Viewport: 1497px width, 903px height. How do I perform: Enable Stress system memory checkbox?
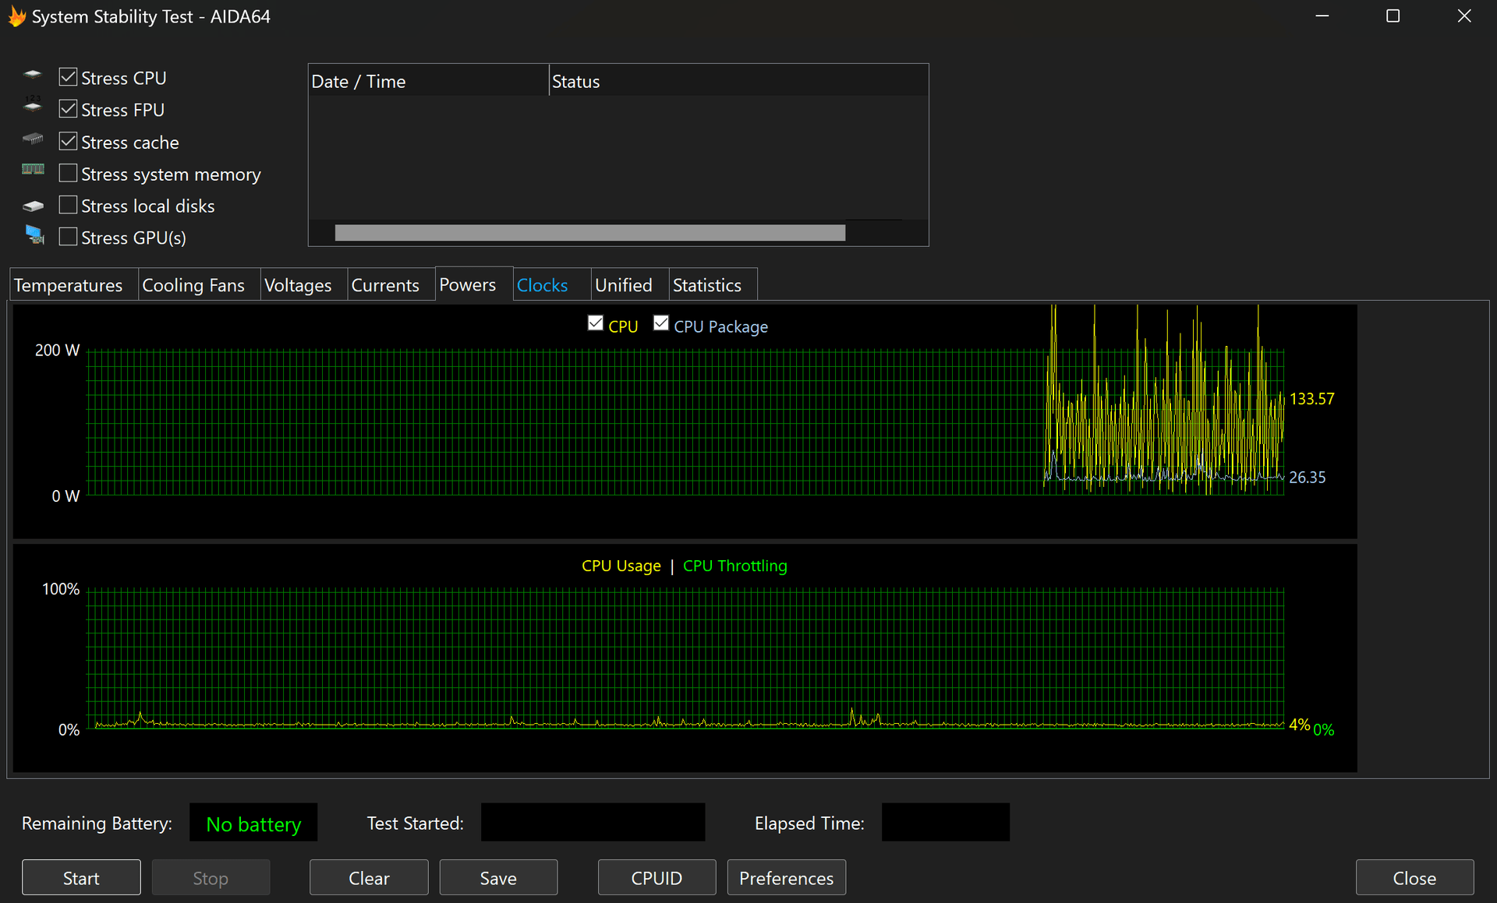point(69,173)
